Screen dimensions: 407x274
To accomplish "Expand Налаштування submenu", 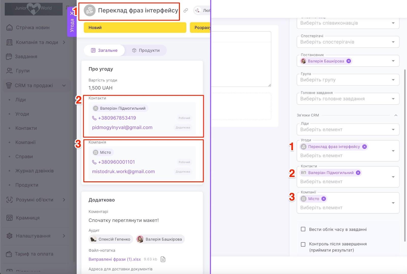I will pyautogui.click(x=64, y=236).
